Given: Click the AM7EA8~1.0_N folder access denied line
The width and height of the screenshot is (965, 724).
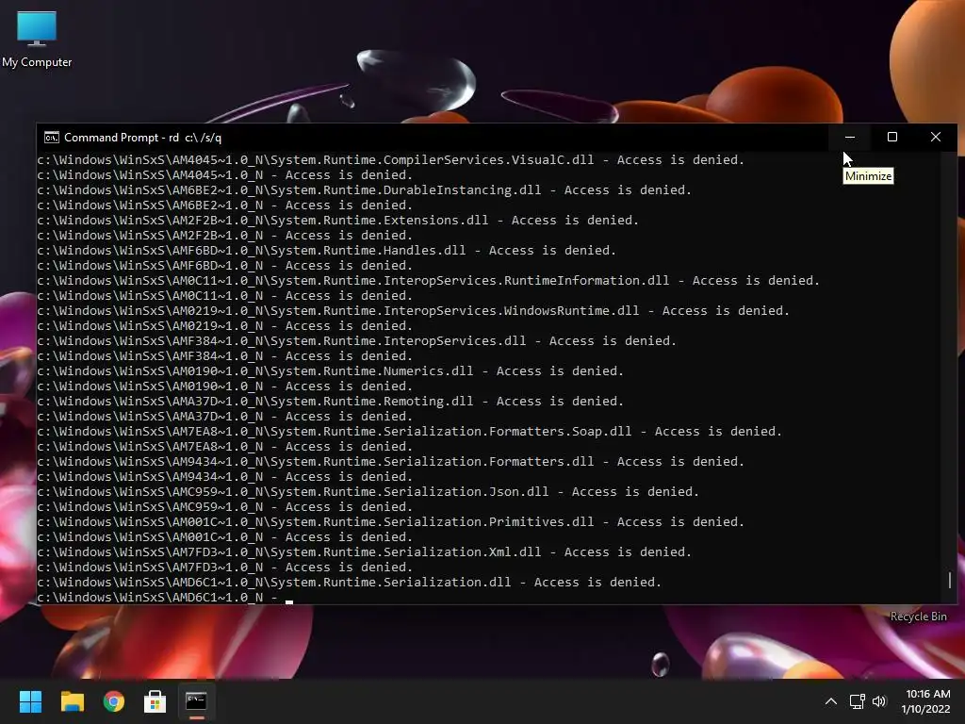Looking at the screenshot, I should (225, 446).
